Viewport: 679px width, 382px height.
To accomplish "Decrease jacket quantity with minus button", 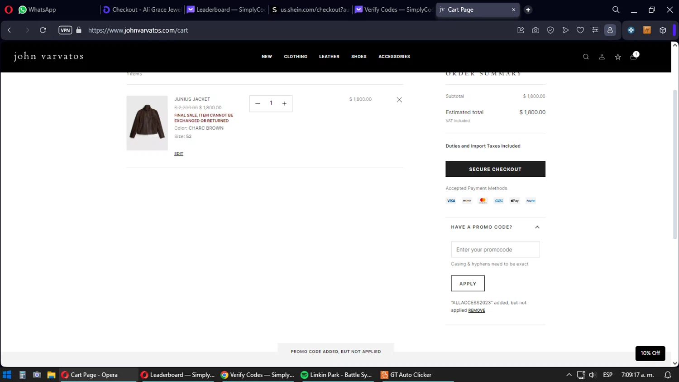I will (258, 104).
